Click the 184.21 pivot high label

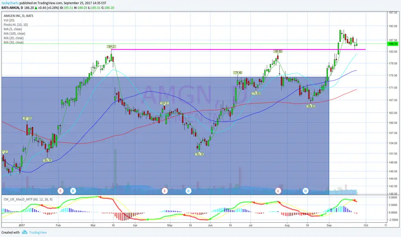click(x=111, y=47)
